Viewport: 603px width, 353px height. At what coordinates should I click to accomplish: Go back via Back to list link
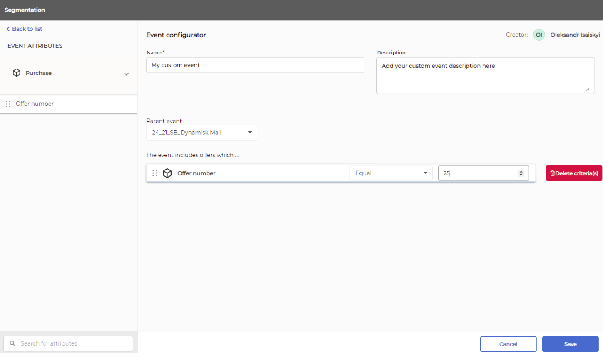click(x=24, y=29)
